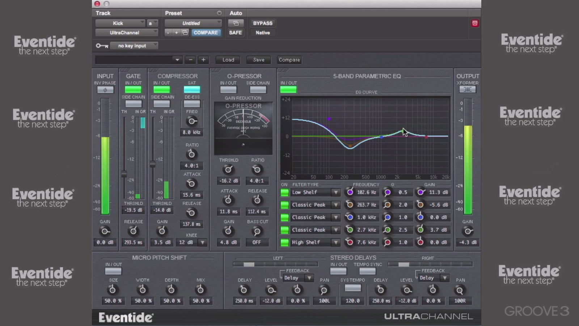Click the BYPASS button
The width and height of the screenshot is (579, 326).
point(263,23)
